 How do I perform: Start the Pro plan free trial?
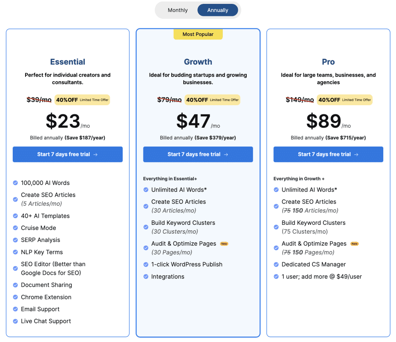tap(328, 154)
